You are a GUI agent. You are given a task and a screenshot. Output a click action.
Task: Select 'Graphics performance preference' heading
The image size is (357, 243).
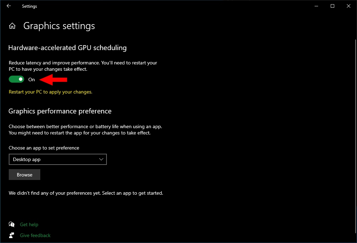click(x=60, y=111)
